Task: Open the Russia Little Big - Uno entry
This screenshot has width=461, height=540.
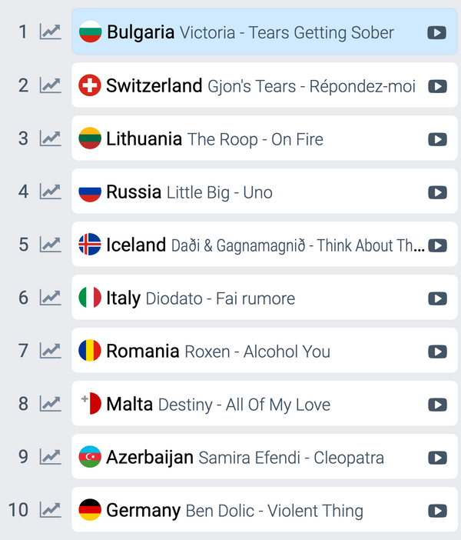Action: point(264,191)
